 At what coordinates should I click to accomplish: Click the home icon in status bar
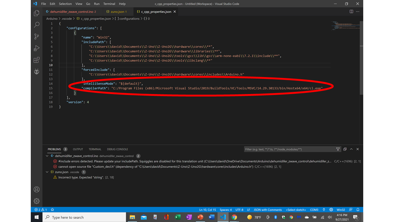coord(52,210)
